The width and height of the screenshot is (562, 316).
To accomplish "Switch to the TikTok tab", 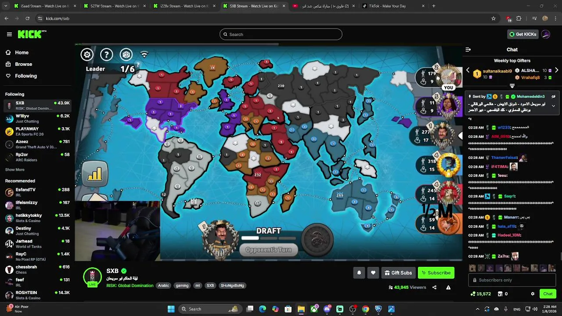I will 393,6.
